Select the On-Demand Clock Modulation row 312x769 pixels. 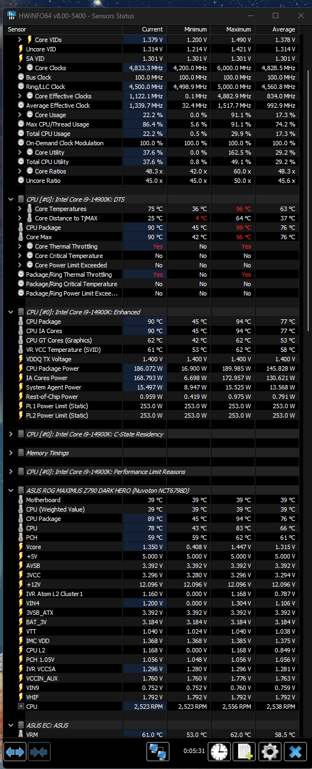click(152, 143)
